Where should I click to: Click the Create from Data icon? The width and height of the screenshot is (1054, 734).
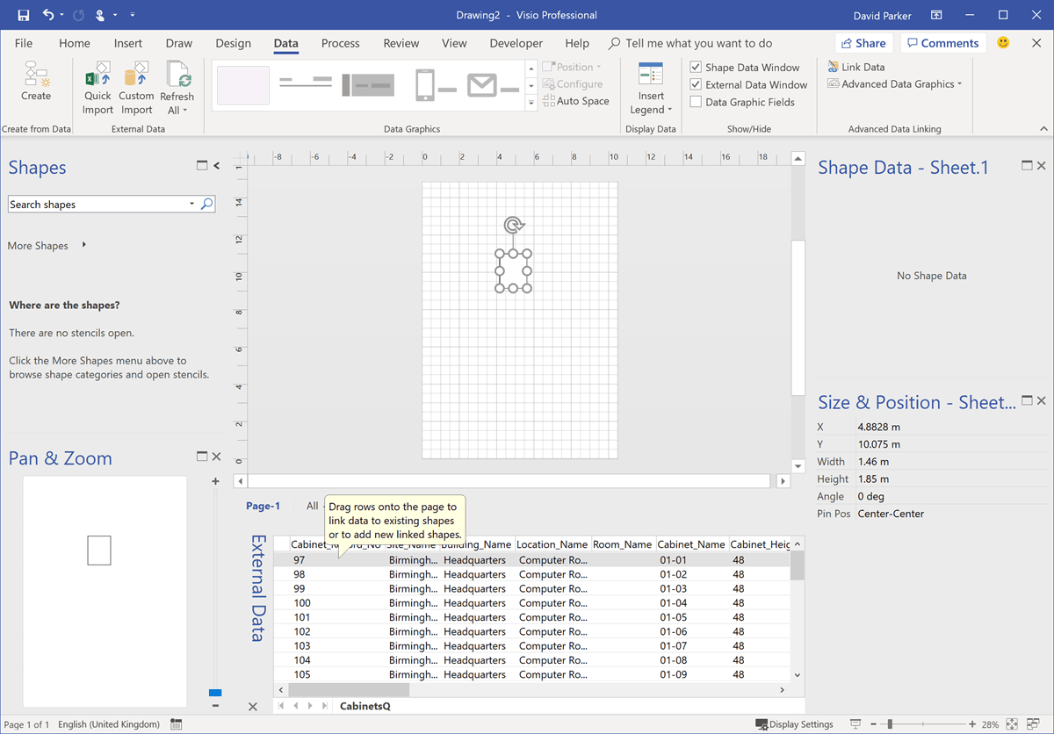click(35, 85)
